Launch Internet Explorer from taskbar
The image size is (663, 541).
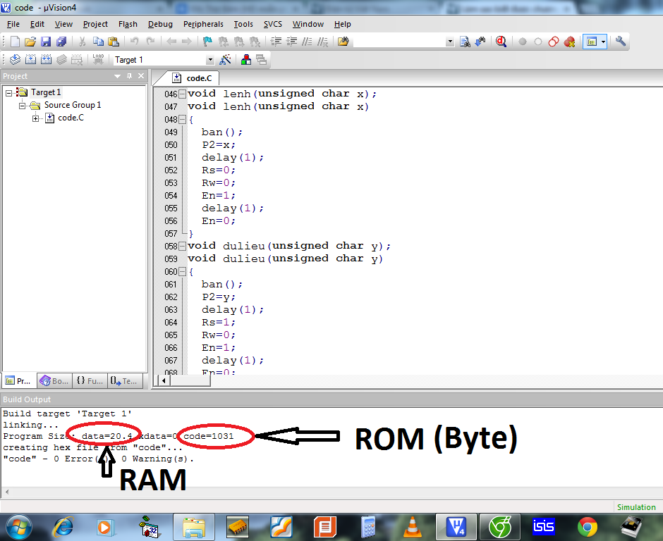(x=63, y=528)
